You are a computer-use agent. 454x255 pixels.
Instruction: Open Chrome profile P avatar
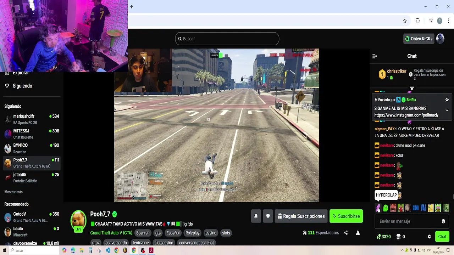439,21
